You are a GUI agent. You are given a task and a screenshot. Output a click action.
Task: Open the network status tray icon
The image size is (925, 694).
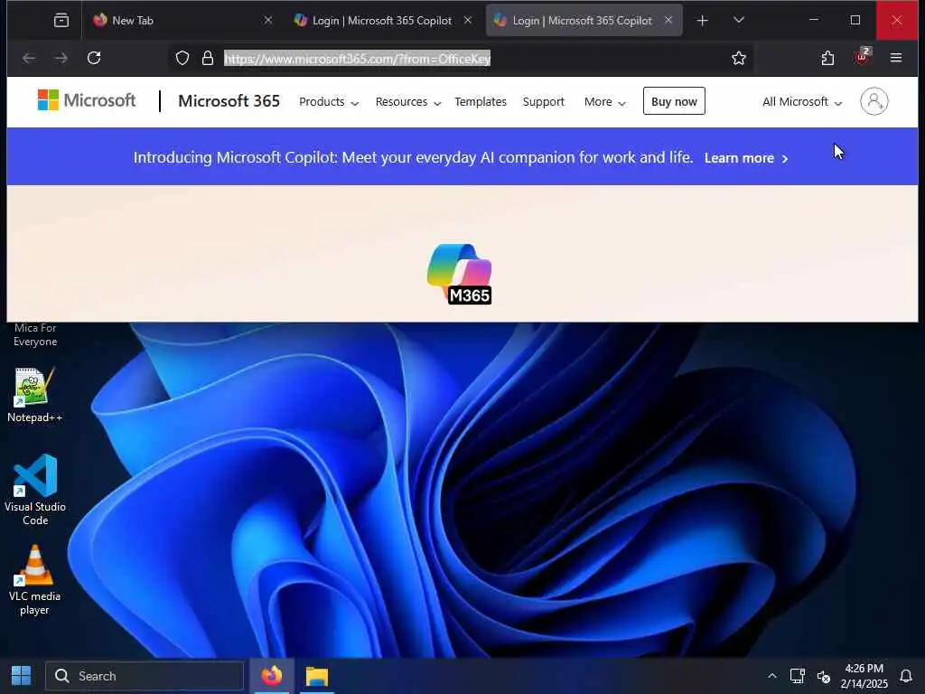coord(797,676)
